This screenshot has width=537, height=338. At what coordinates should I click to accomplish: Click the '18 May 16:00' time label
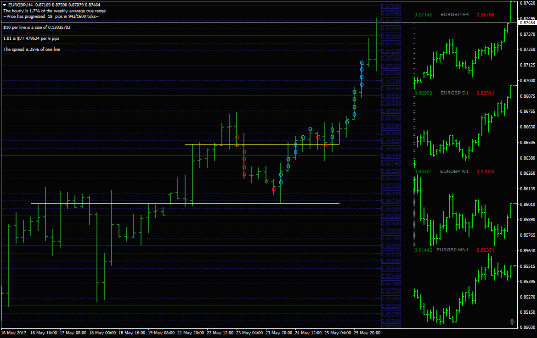coord(132,332)
